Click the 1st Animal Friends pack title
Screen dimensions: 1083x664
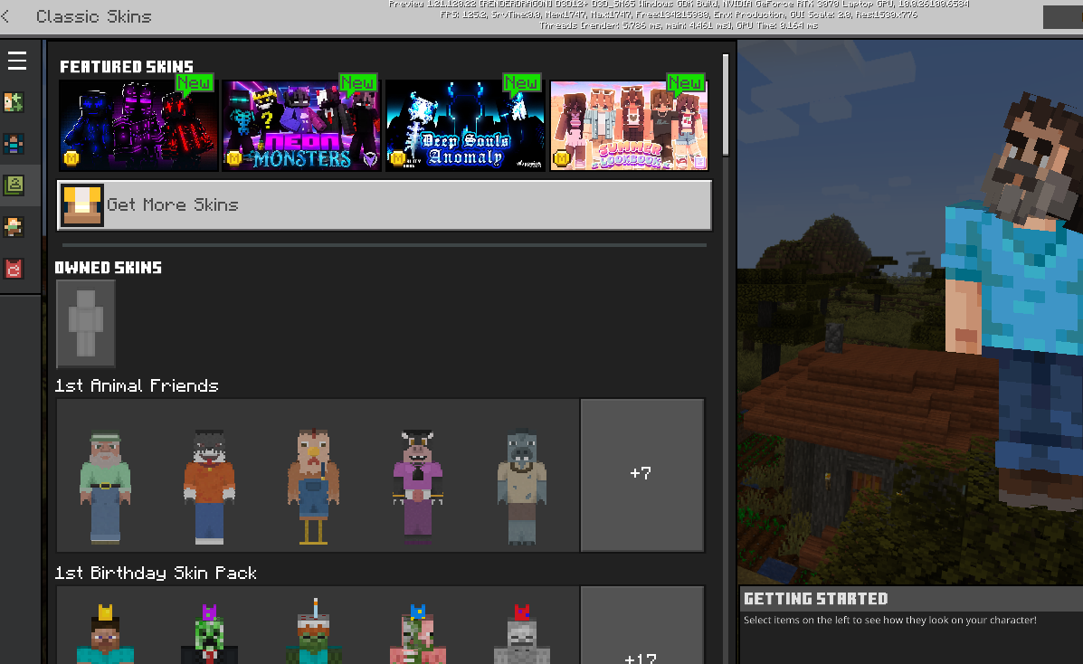137,385
